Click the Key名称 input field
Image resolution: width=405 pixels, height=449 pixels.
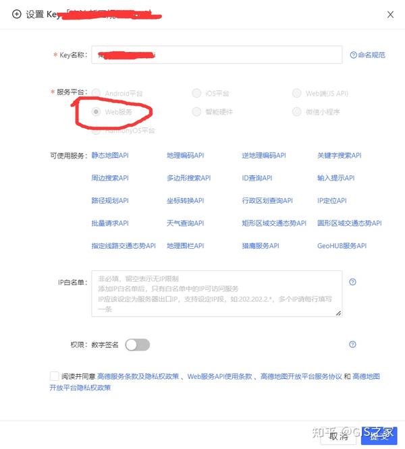click(217, 55)
